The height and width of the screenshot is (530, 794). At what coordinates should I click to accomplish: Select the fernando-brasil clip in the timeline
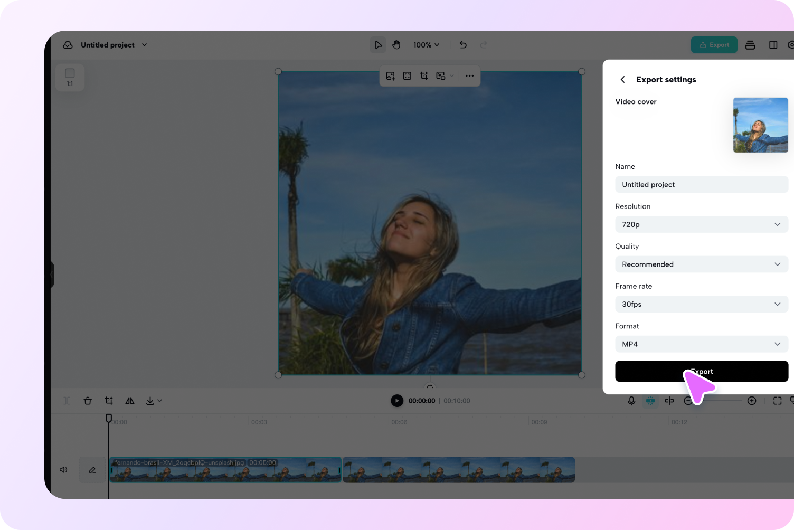tap(225, 470)
